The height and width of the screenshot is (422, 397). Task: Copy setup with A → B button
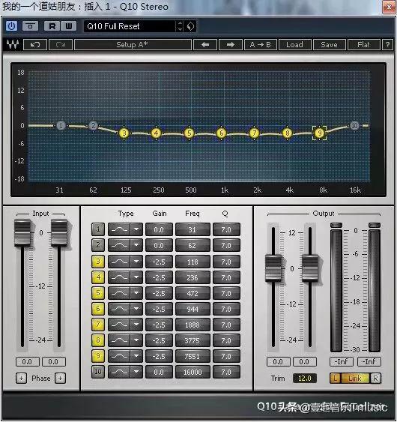point(261,45)
